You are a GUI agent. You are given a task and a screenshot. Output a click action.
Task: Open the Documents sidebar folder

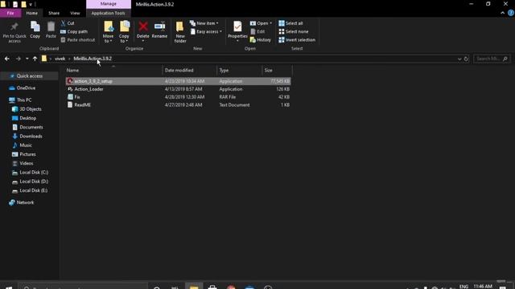[31, 127]
